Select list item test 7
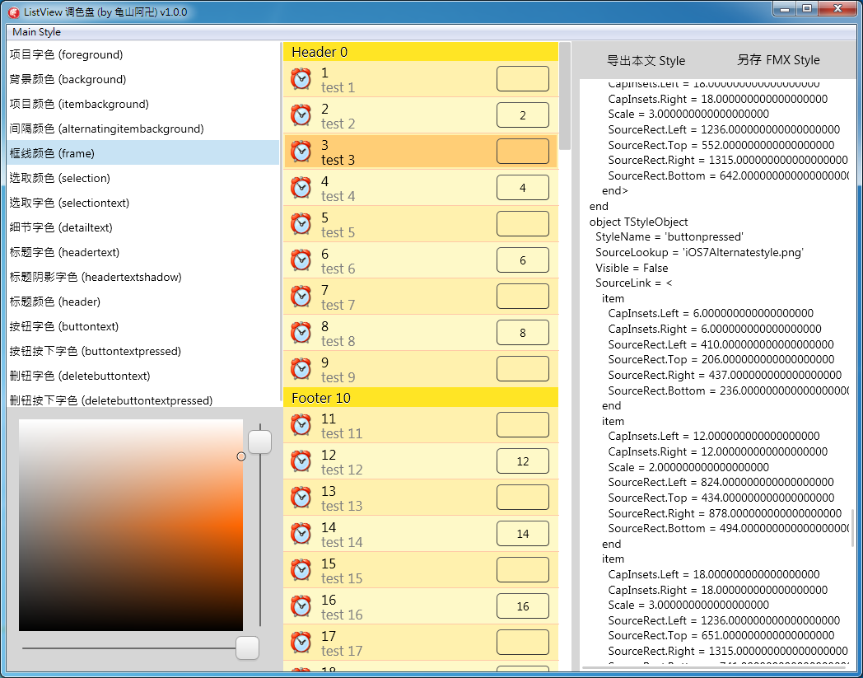This screenshot has height=678, width=863. [421, 297]
